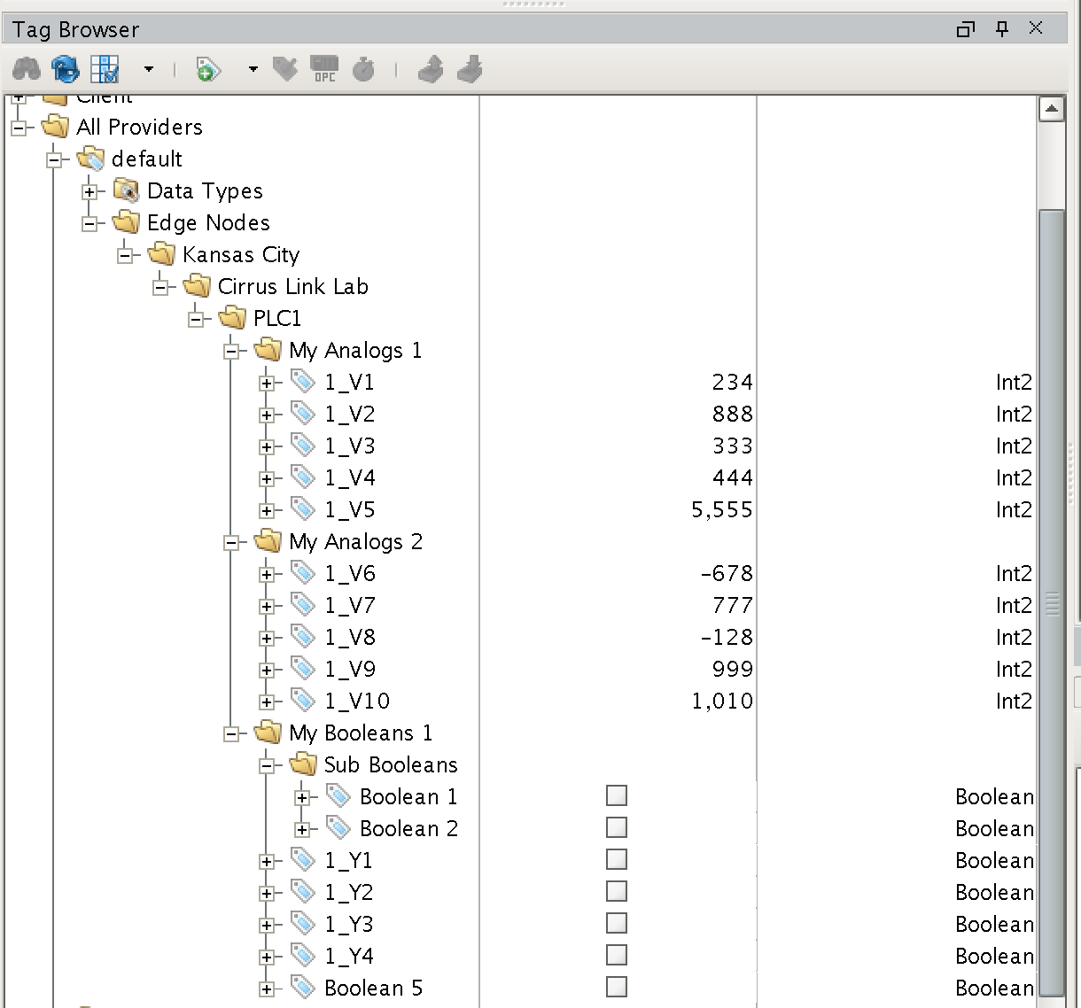Click the new tag green plus icon

coord(208,69)
